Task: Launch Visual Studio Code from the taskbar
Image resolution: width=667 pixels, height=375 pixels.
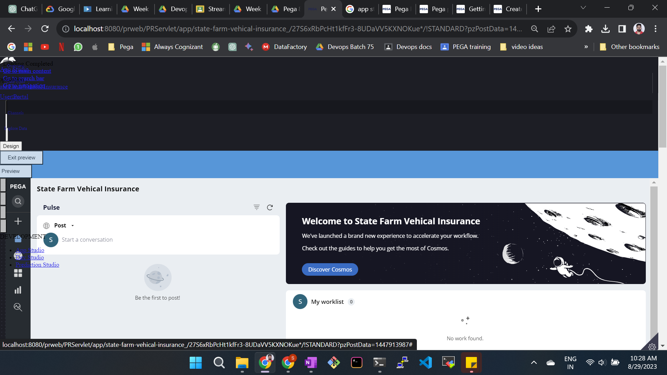Action: coord(426,362)
